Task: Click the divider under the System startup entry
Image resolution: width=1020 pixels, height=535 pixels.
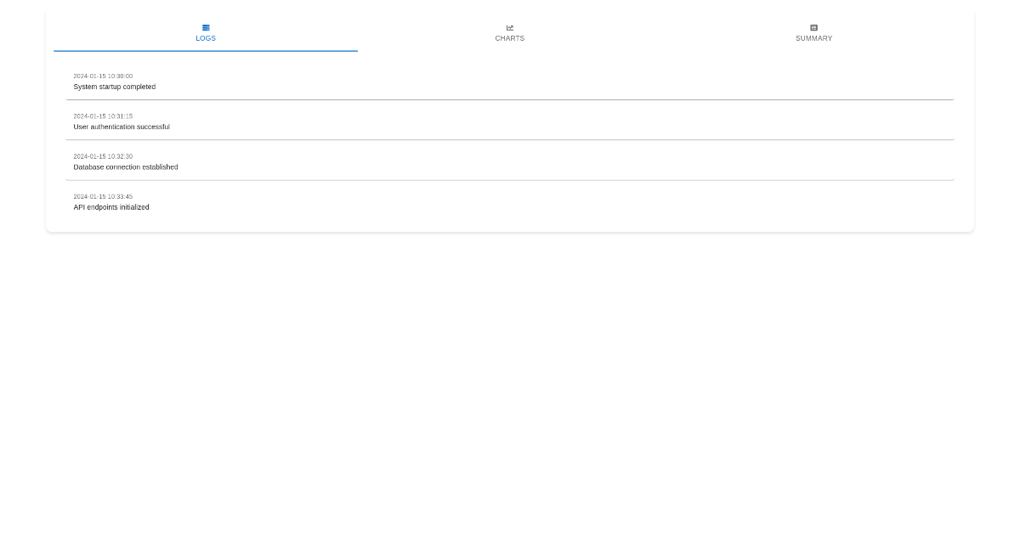Action: 510,99
